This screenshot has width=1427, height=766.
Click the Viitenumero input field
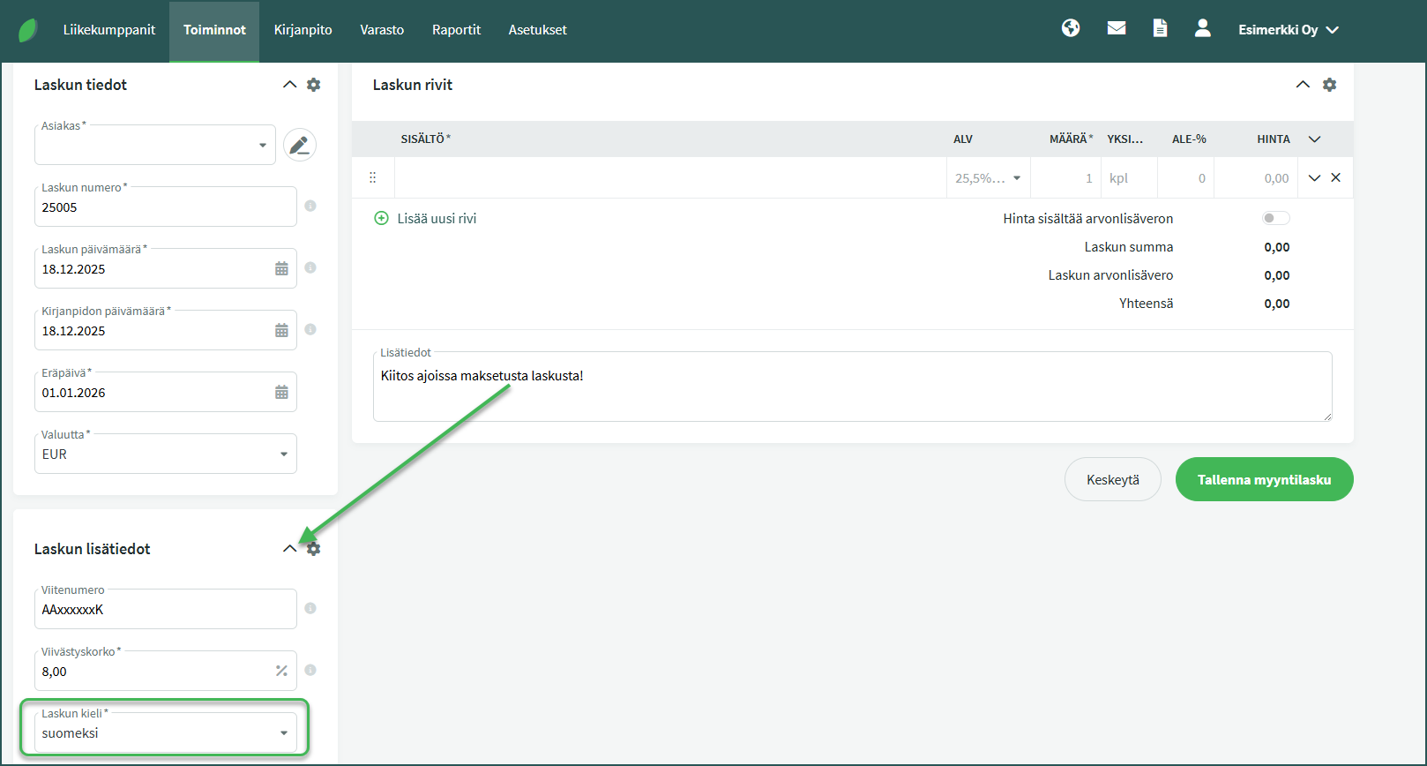click(x=165, y=609)
